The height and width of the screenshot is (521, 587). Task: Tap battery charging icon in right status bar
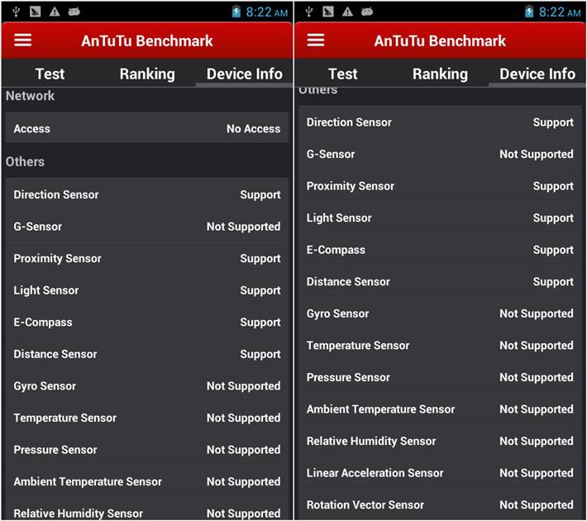pyautogui.click(x=528, y=12)
